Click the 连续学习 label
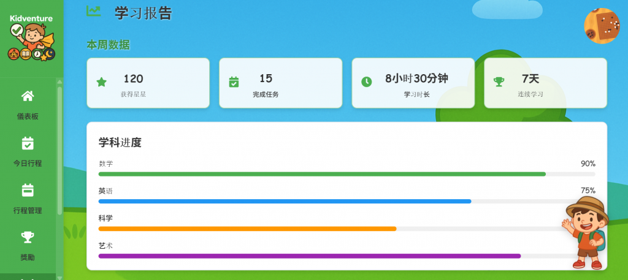The height and width of the screenshot is (280, 628). click(530, 95)
